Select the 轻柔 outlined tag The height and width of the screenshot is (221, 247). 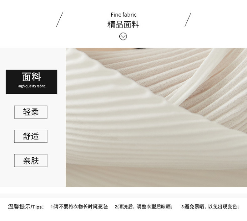tap(31, 112)
